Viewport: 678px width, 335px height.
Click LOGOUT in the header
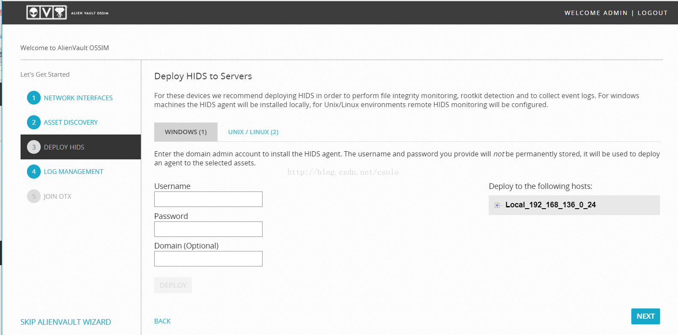[x=652, y=13]
